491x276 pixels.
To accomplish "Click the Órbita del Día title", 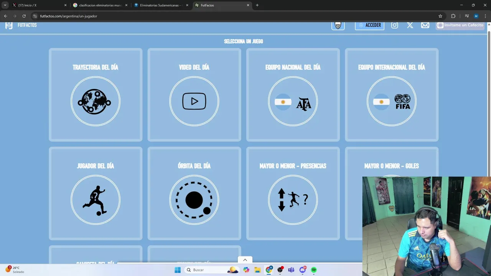I will click(194, 166).
